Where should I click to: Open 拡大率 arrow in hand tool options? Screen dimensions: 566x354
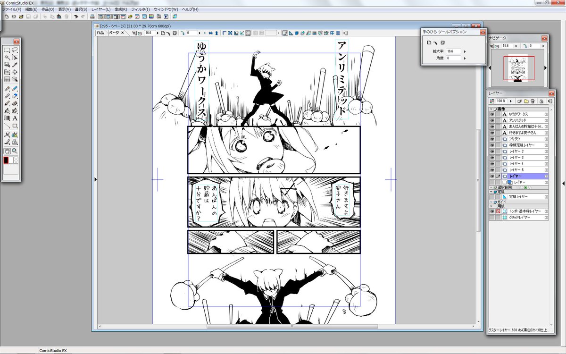pos(465,51)
